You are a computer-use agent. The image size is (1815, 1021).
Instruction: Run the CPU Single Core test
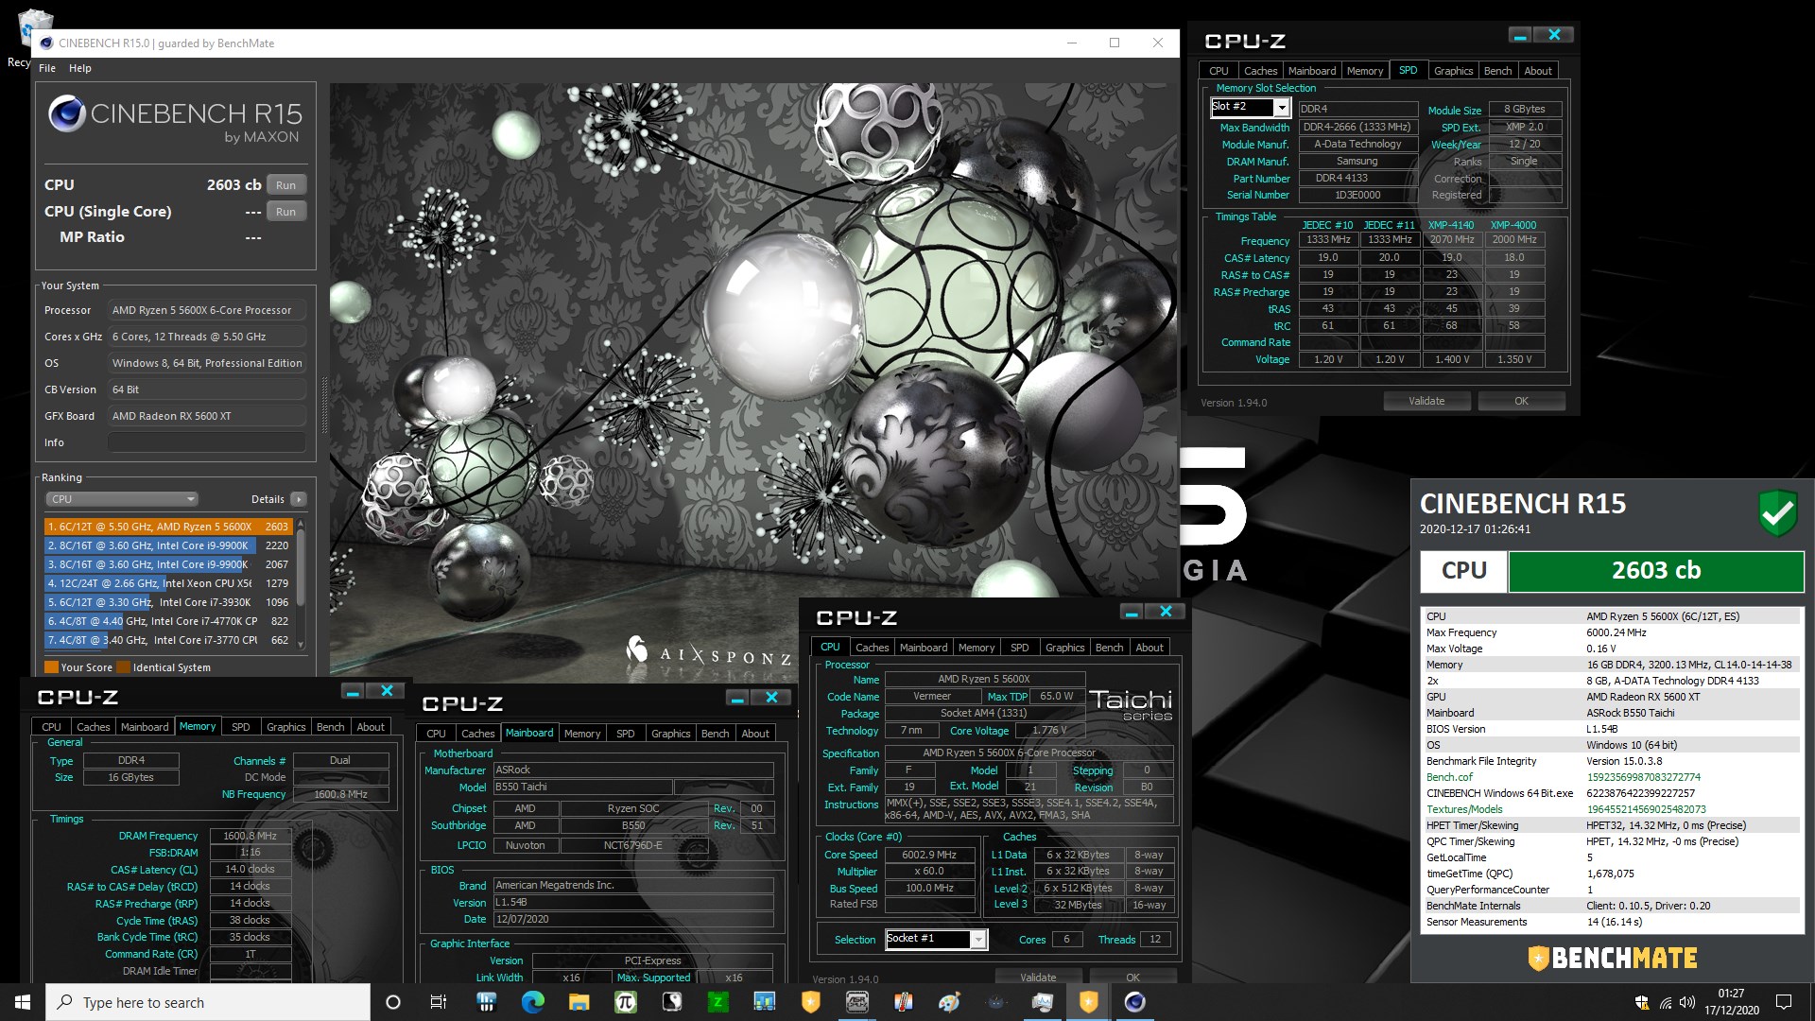286,212
